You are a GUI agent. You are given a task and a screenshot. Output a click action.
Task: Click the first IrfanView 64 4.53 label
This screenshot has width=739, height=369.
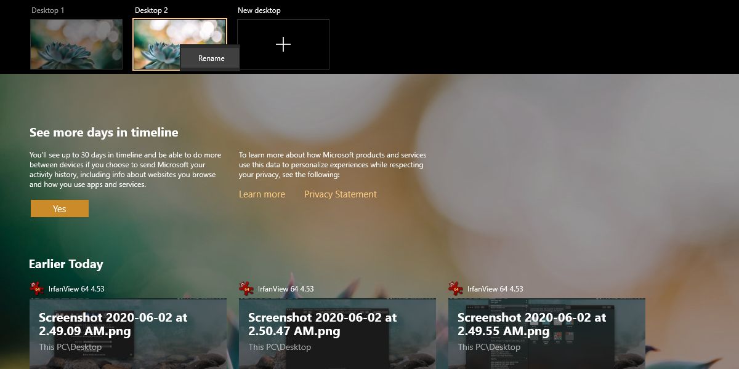pos(76,288)
